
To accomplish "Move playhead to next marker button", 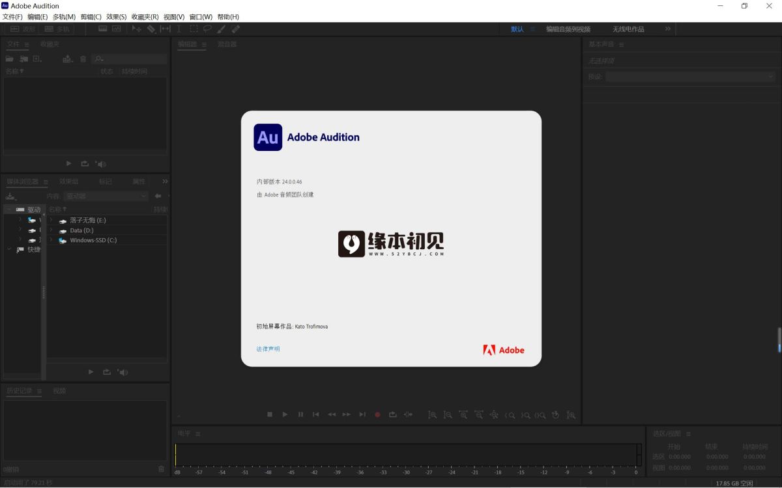I will (x=362, y=414).
